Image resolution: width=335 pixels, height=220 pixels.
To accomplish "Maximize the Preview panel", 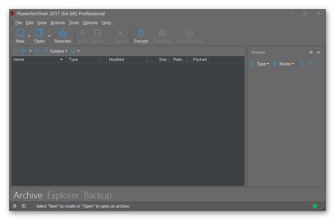I will coord(311,52).
